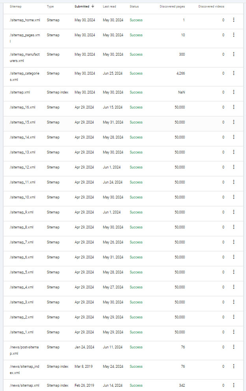Open three-dot menu for /sitemap_manufacturers.xml
This screenshot has width=246, height=391.
pos(233,54)
